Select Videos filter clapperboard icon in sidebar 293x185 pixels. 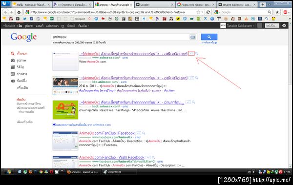point(13,67)
